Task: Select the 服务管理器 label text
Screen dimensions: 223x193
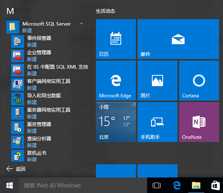Action: (x=39, y=124)
